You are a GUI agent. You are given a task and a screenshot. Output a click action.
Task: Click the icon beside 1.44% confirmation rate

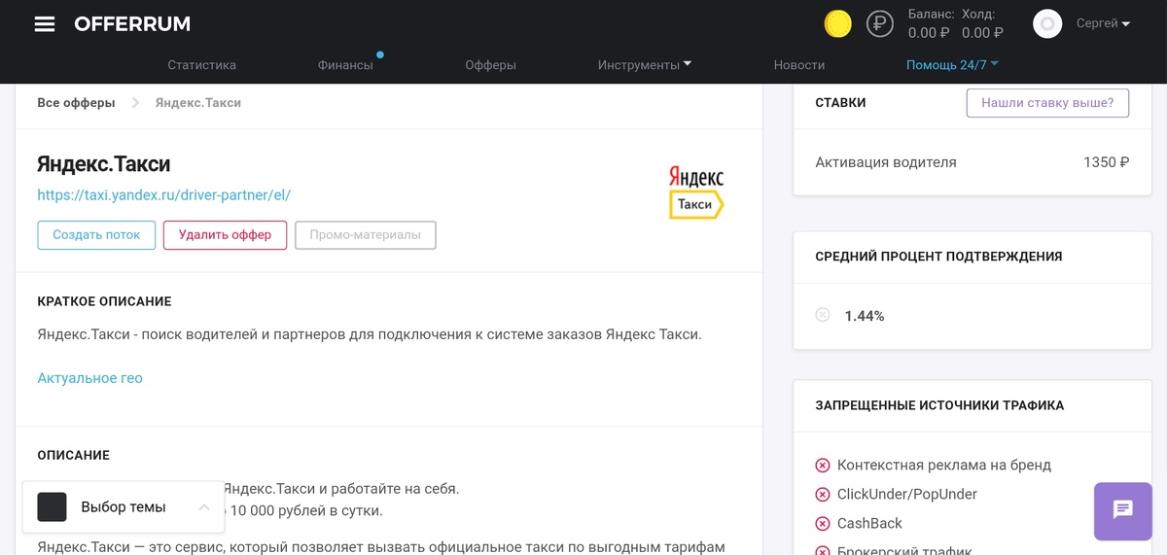(823, 315)
